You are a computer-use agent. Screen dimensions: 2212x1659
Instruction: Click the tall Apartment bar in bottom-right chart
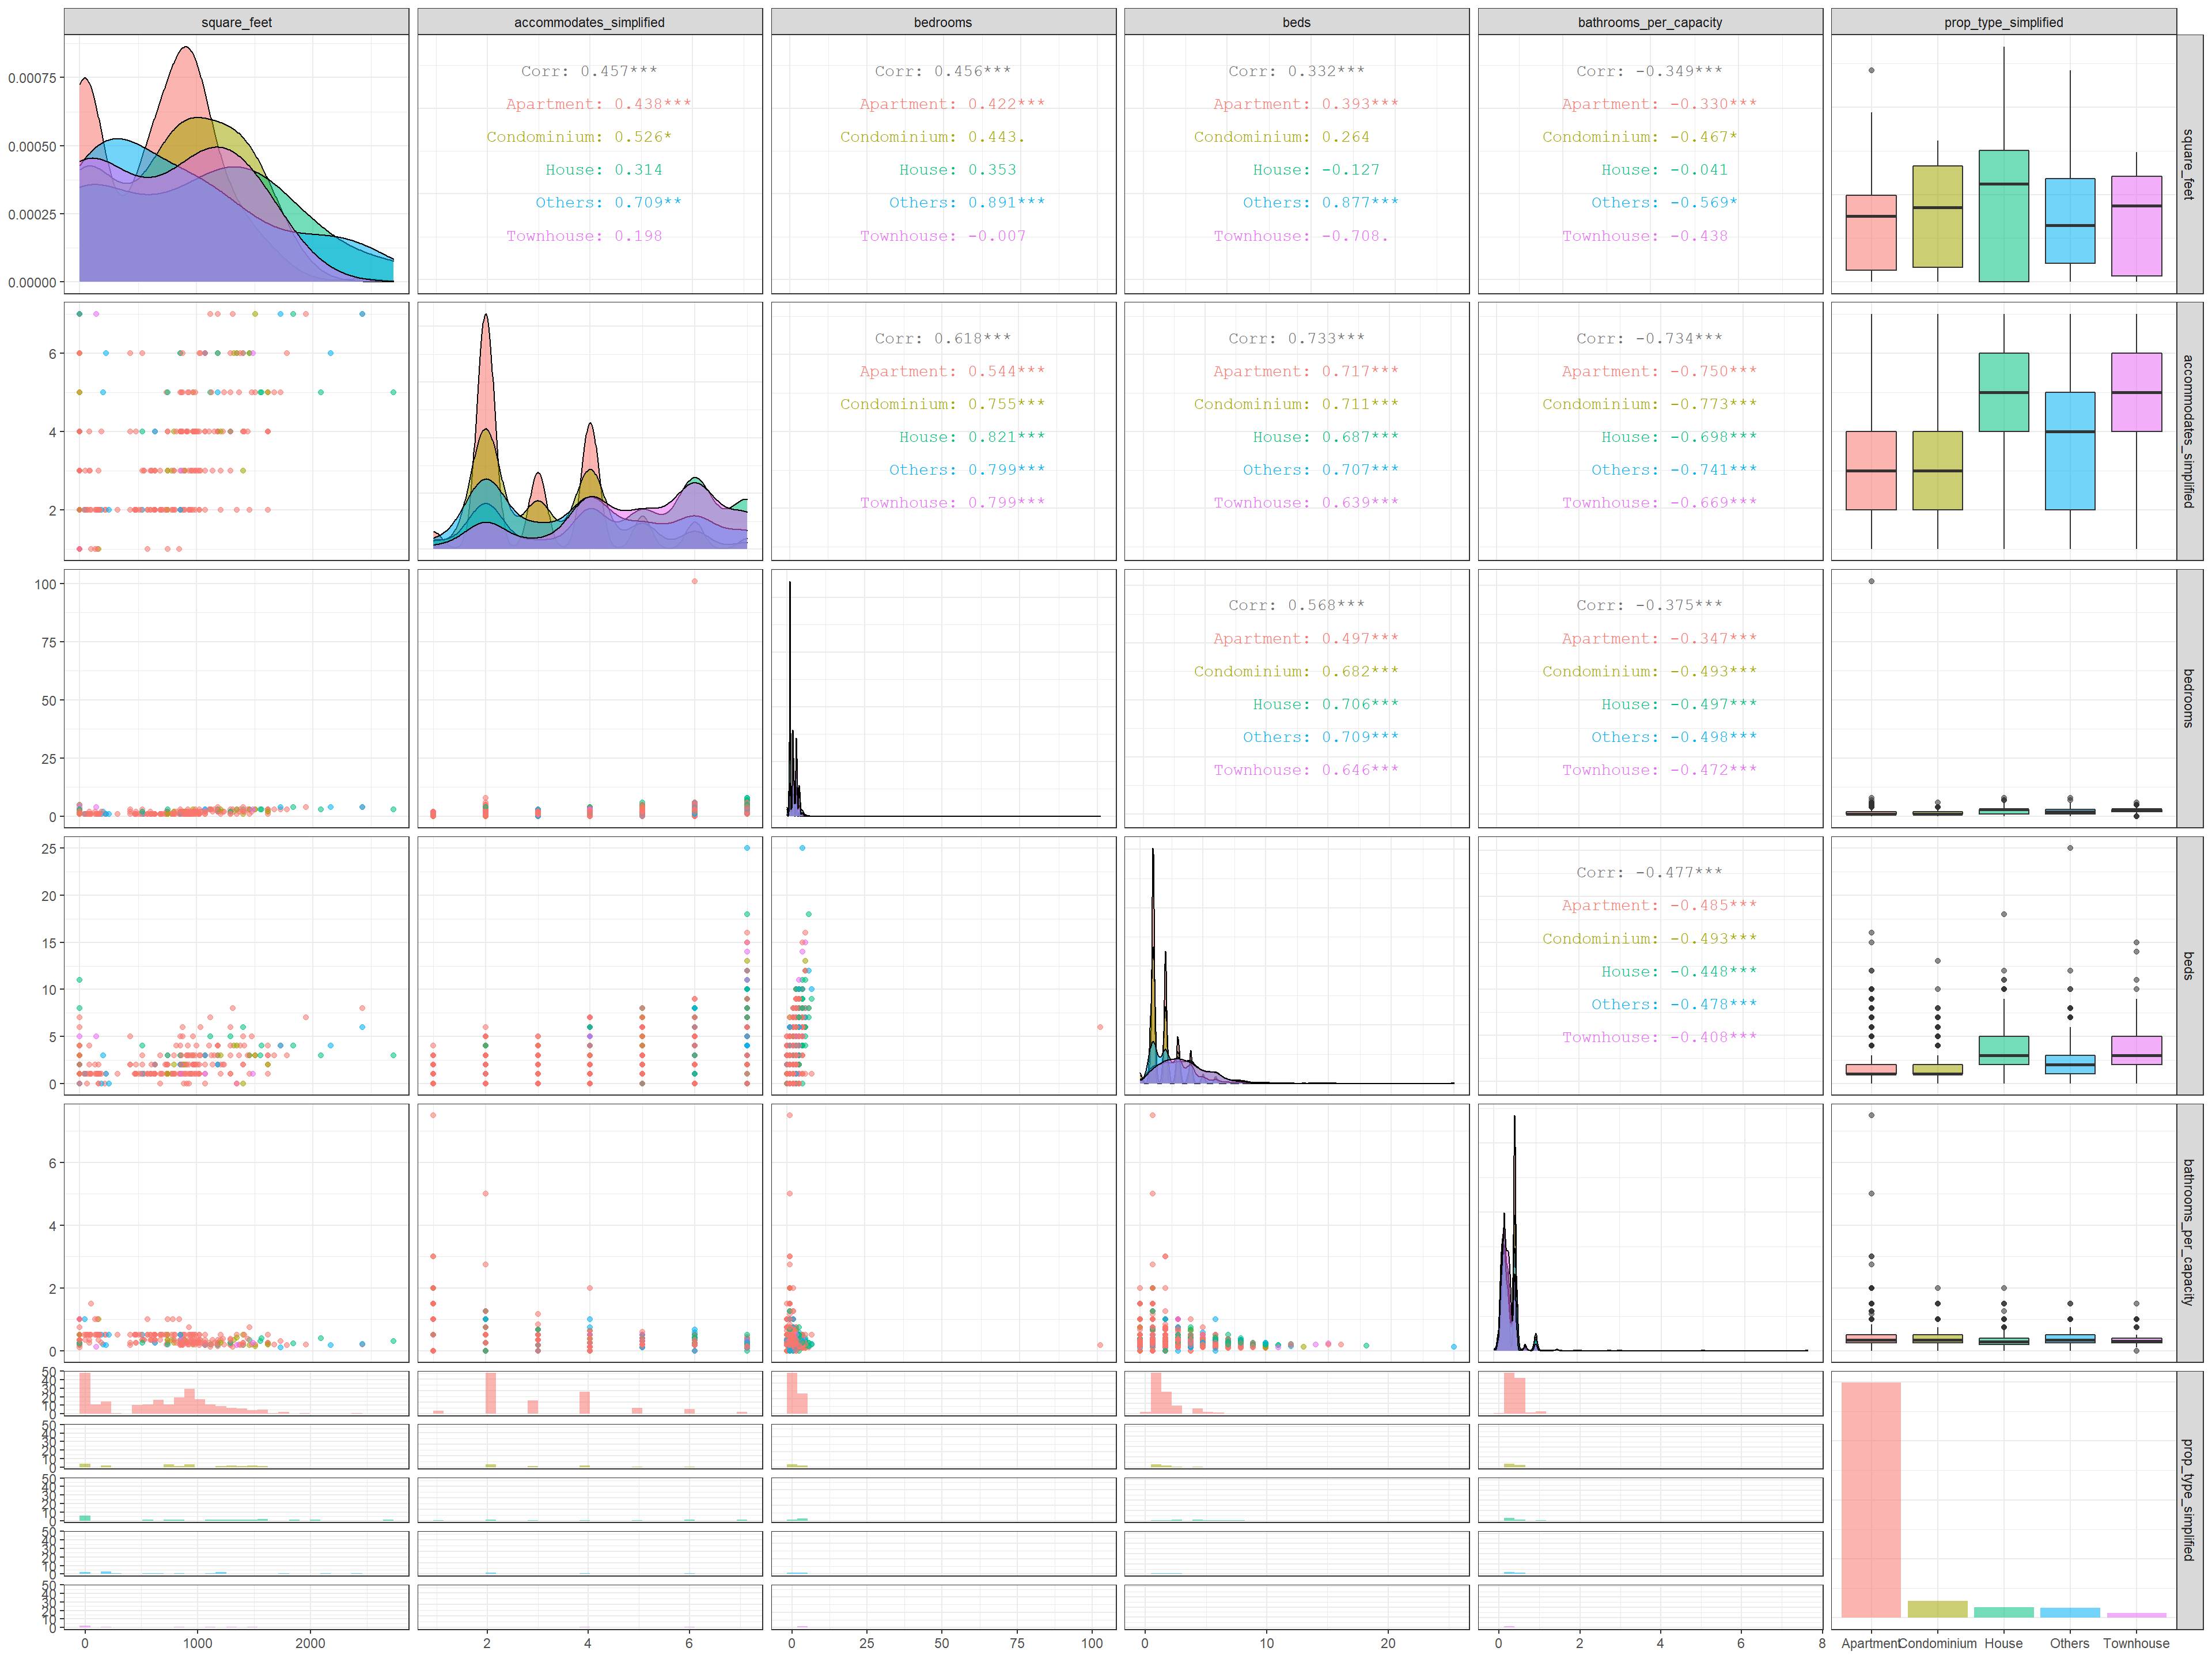tap(1870, 1499)
